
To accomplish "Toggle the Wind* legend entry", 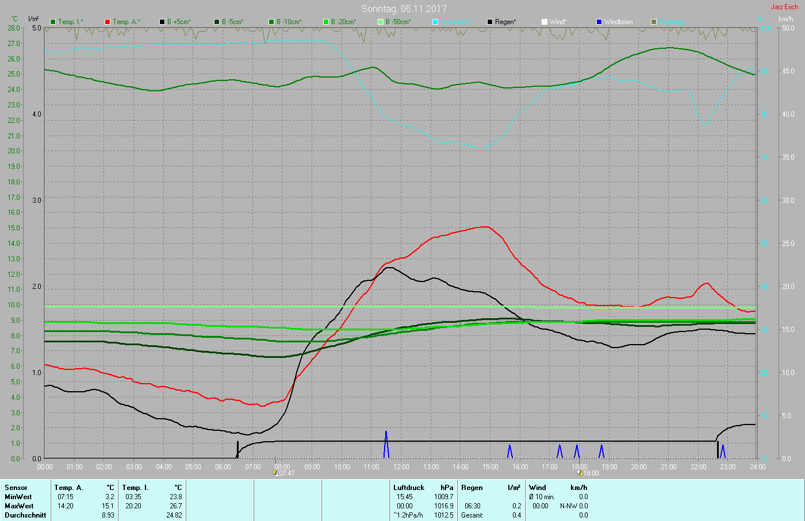I will click(554, 22).
